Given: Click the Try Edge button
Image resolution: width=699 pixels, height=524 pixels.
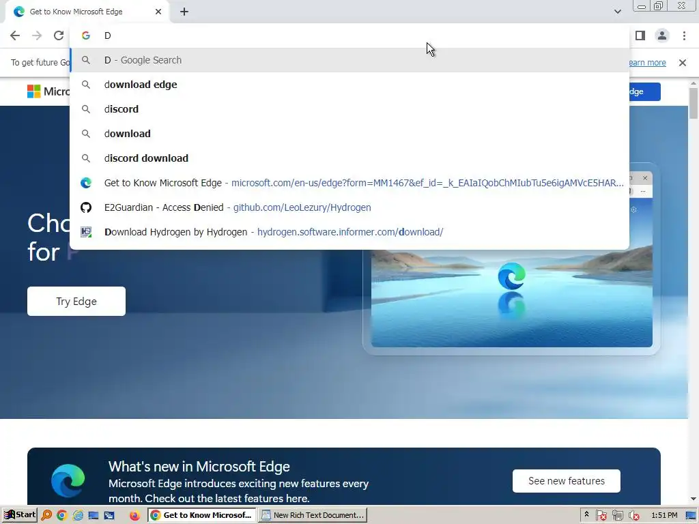Looking at the screenshot, I should (x=76, y=301).
